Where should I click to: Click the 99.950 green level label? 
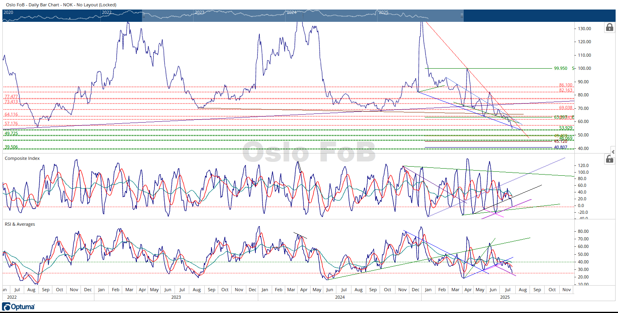560,68
